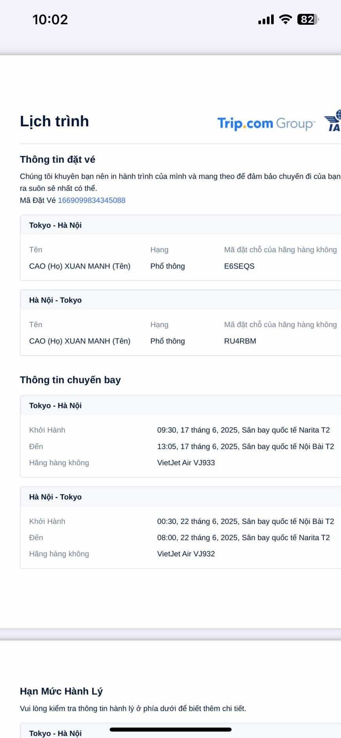341x738 pixels.
Task: Tap the "Thông tin chuyến bay" heading
Action: (71, 380)
